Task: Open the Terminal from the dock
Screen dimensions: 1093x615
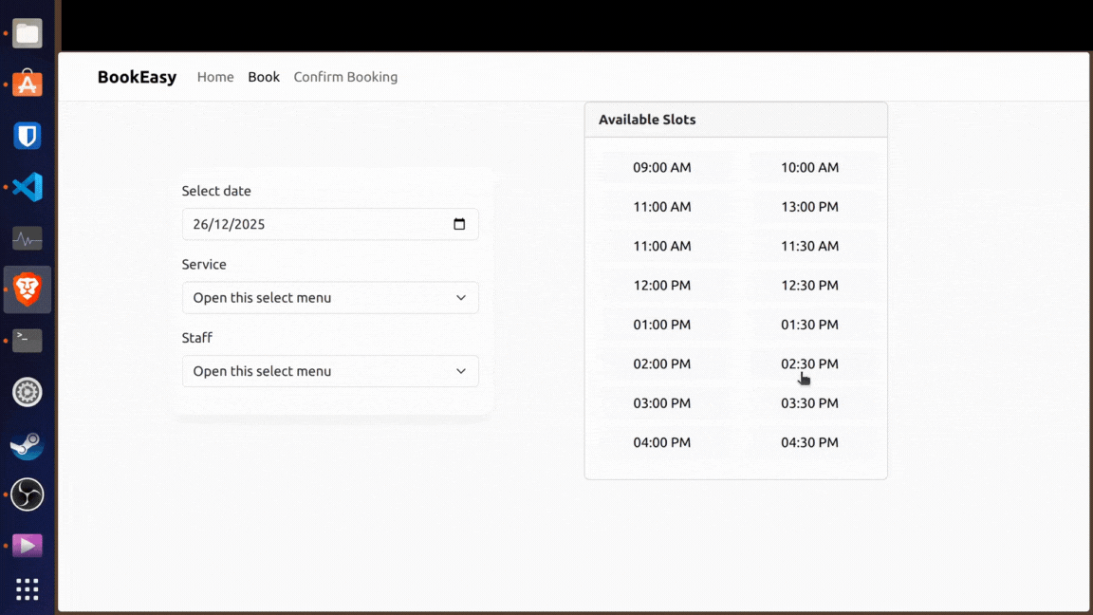Action: coord(28,341)
